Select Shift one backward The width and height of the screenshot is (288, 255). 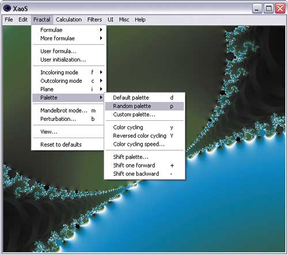click(x=145, y=174)
